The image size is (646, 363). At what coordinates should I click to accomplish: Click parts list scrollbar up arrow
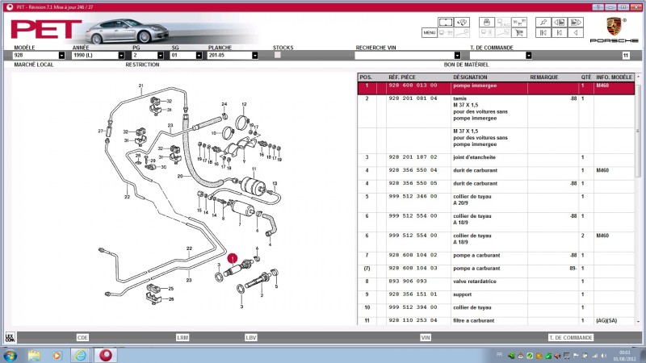638,77
